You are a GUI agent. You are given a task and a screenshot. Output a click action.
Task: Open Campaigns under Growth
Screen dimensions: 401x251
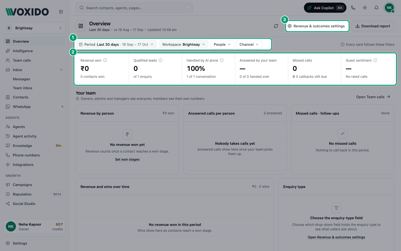coord(35,185)
